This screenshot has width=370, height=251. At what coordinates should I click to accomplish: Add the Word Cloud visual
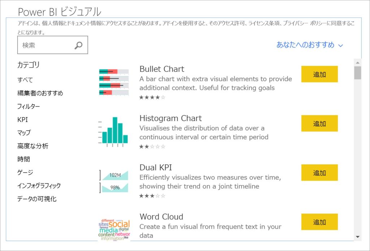point(319,222)
